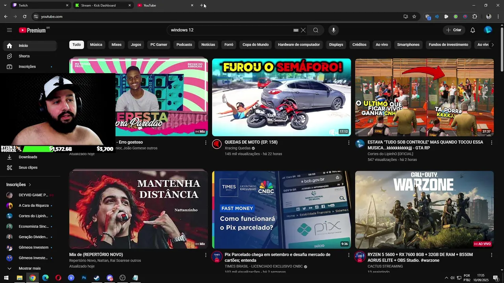This screenshot has height=283, width=504.
Task: Open Chrome profile avatar
Action: click(x=489, y=17)
